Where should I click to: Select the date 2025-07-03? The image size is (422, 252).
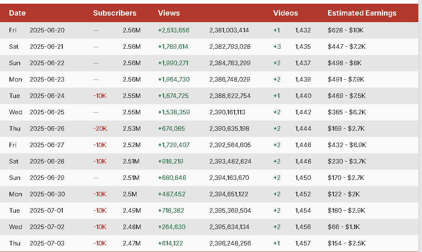(47, 243)
